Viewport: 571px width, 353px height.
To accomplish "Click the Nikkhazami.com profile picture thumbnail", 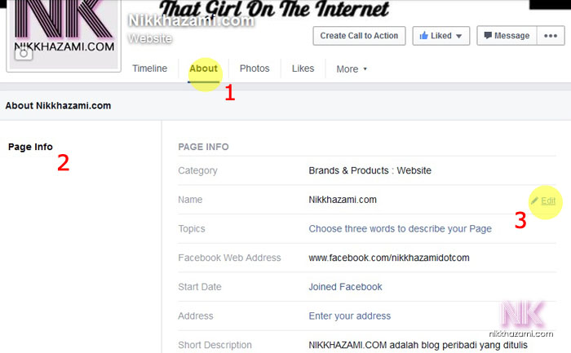I will pos(64,34).
